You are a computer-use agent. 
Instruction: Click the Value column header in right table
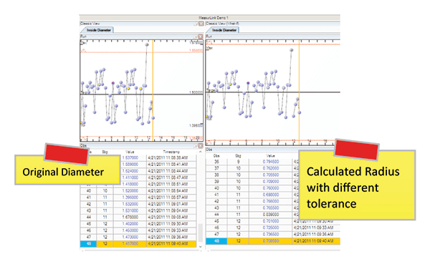(x=270, y=155)
